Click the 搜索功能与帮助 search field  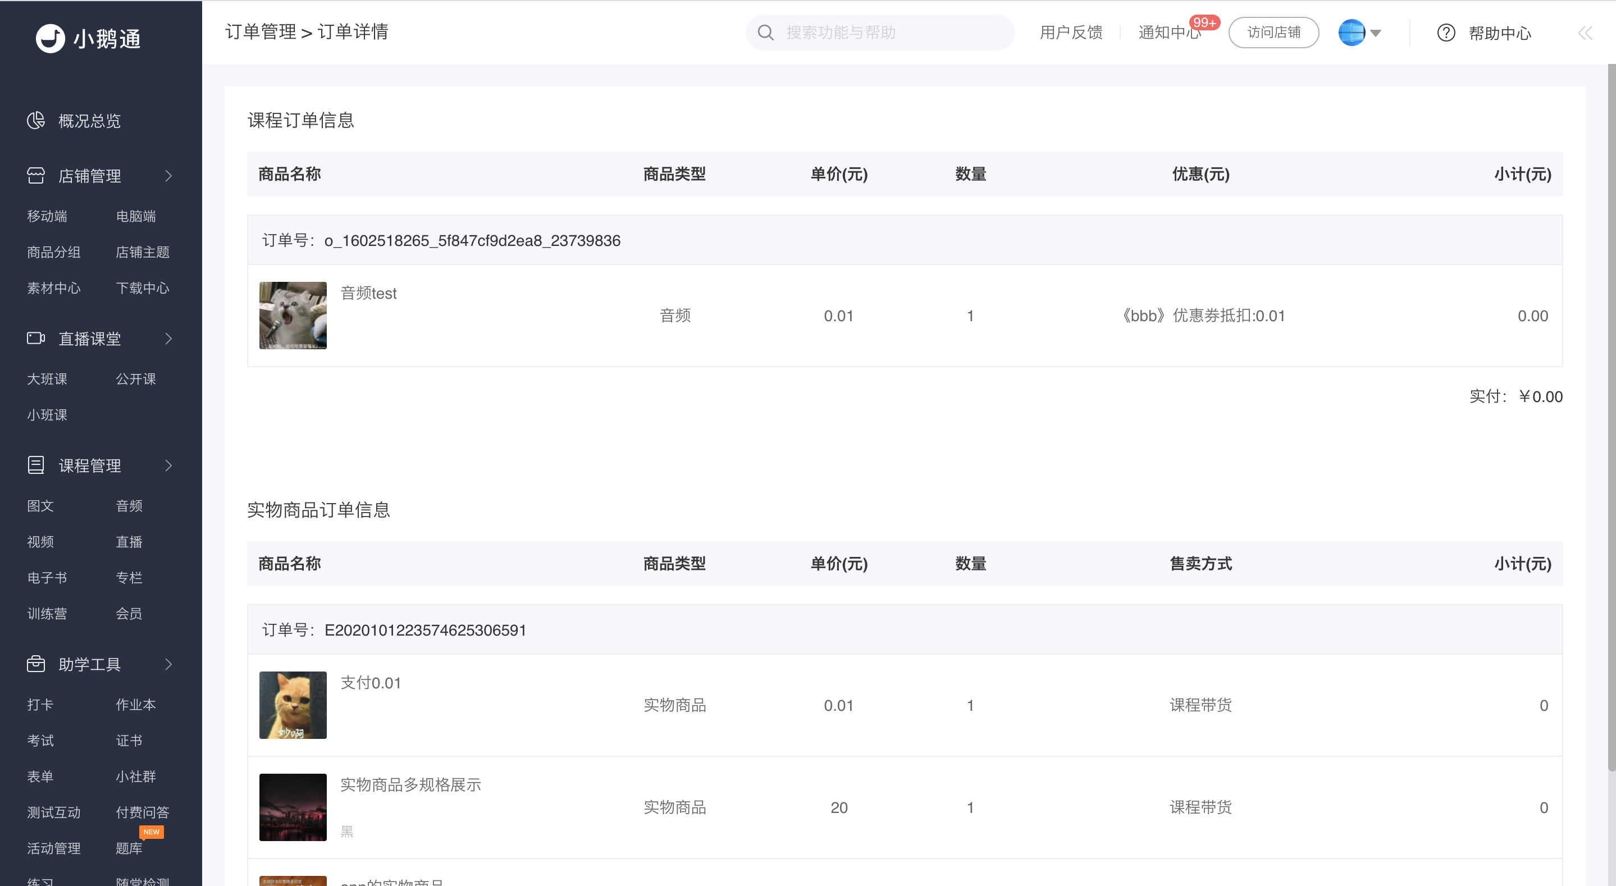tap(880, 32)
